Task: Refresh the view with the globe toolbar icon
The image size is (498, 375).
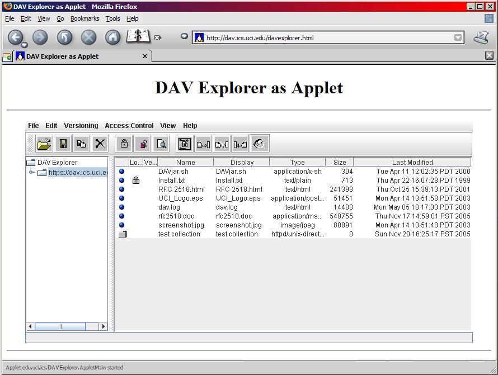Action: coord(259,144)
